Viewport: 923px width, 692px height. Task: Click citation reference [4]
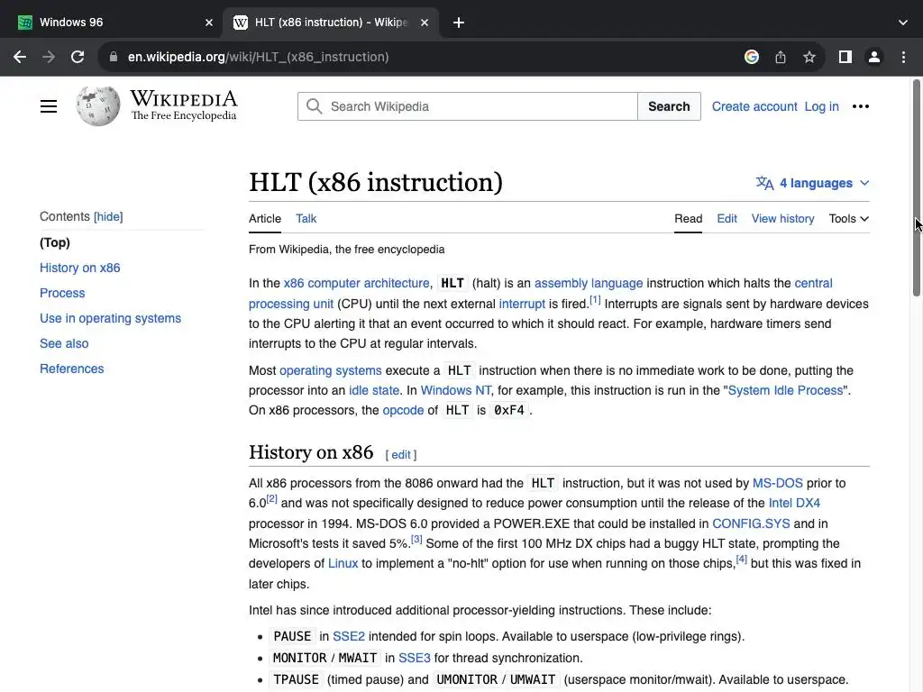coord(742,560)
